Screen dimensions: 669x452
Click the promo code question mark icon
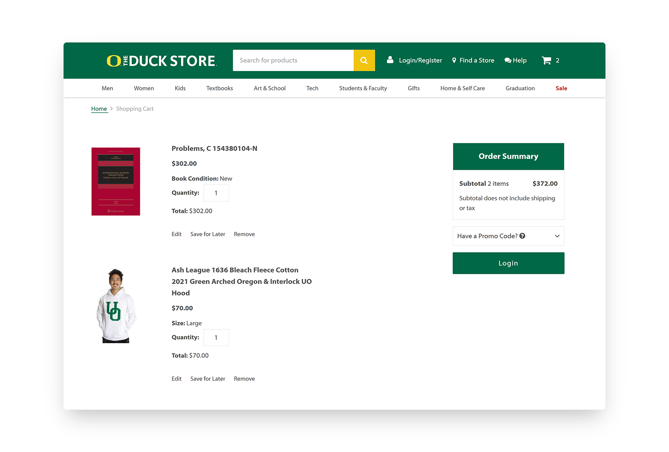[x=522, y=236]
